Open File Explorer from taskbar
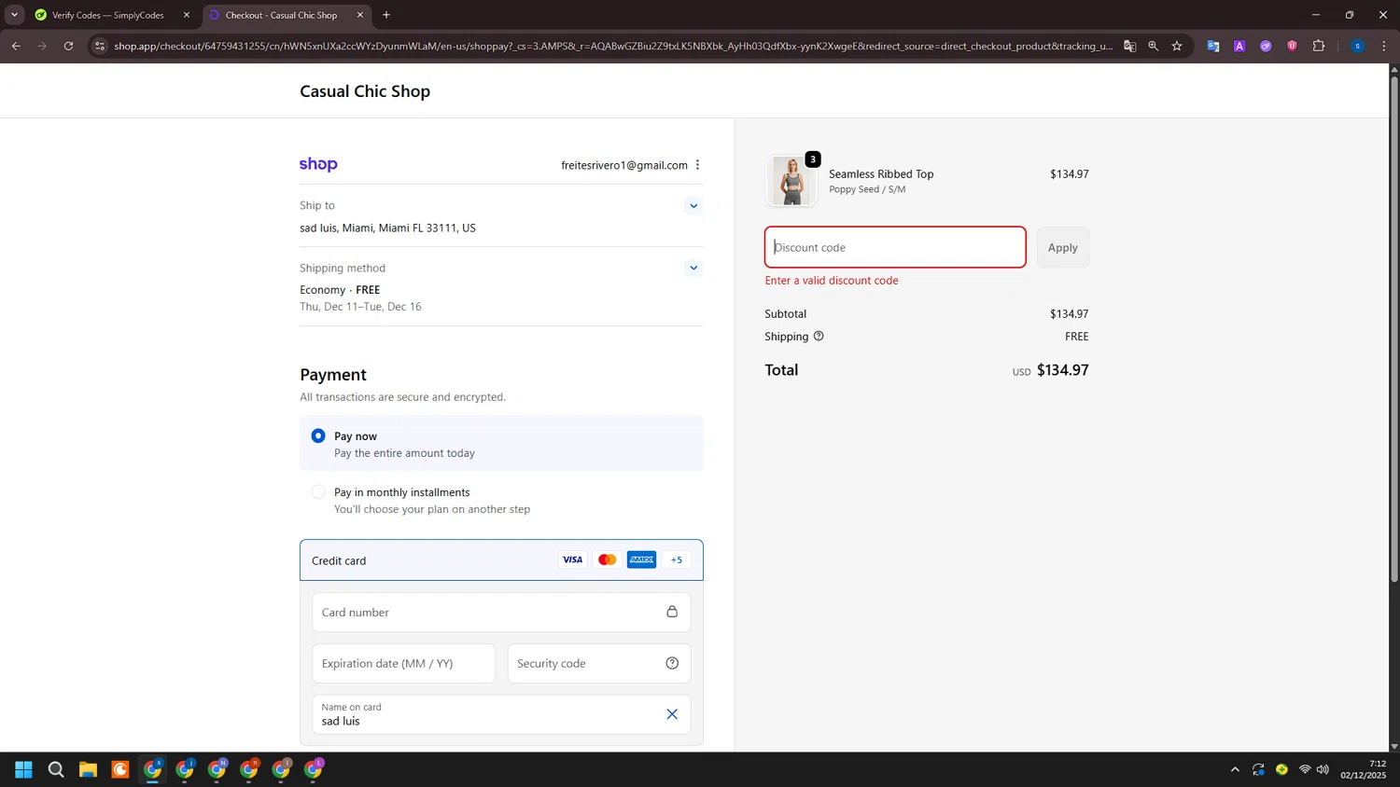This screenshot has height=787, width=1400. [88, 769]
